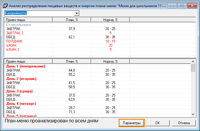Screen dimensions: 200x131
Task: Select the ПОЛДНИК row in upper table
Action: tap(14, 41)
